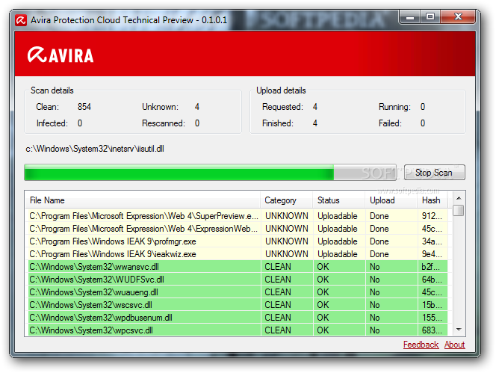Viewport: 496px width, 373px height.
Task: Click the Failed label in Upload details
Action: point(390,123)
